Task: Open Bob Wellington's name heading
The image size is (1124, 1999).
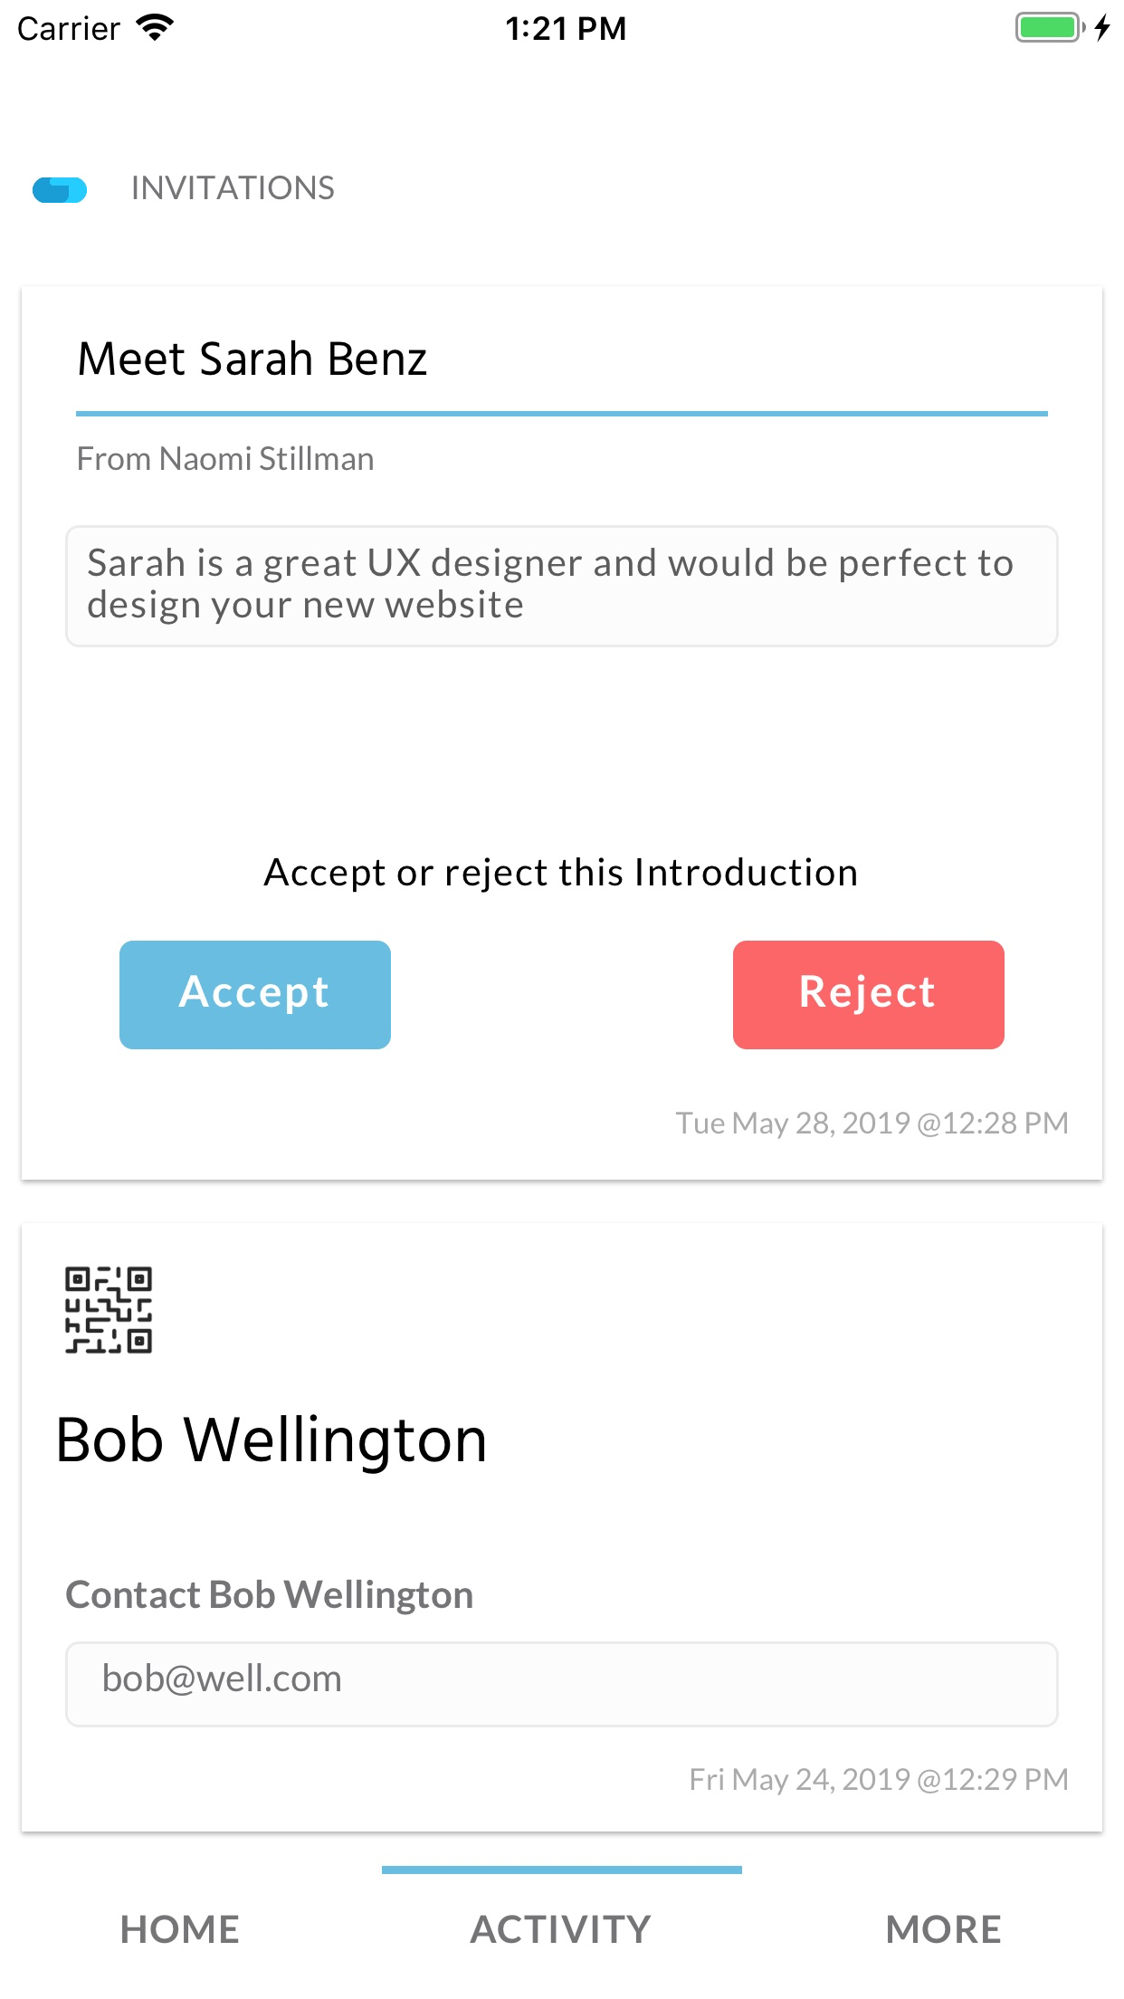Action: click(271, 1439)
